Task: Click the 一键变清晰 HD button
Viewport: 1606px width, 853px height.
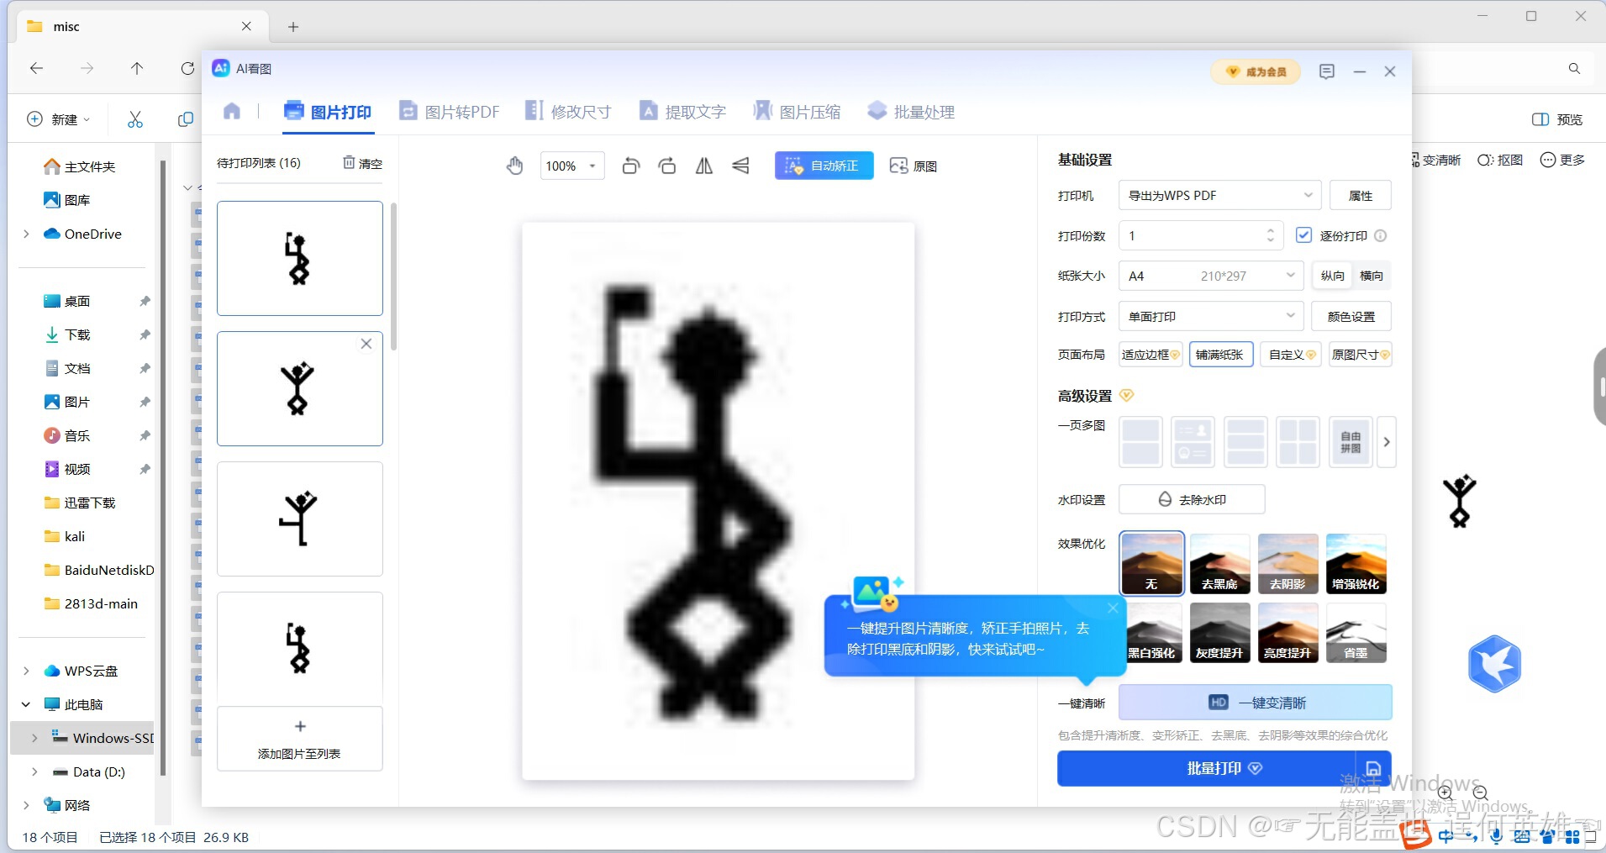Action: [1255, 703]
